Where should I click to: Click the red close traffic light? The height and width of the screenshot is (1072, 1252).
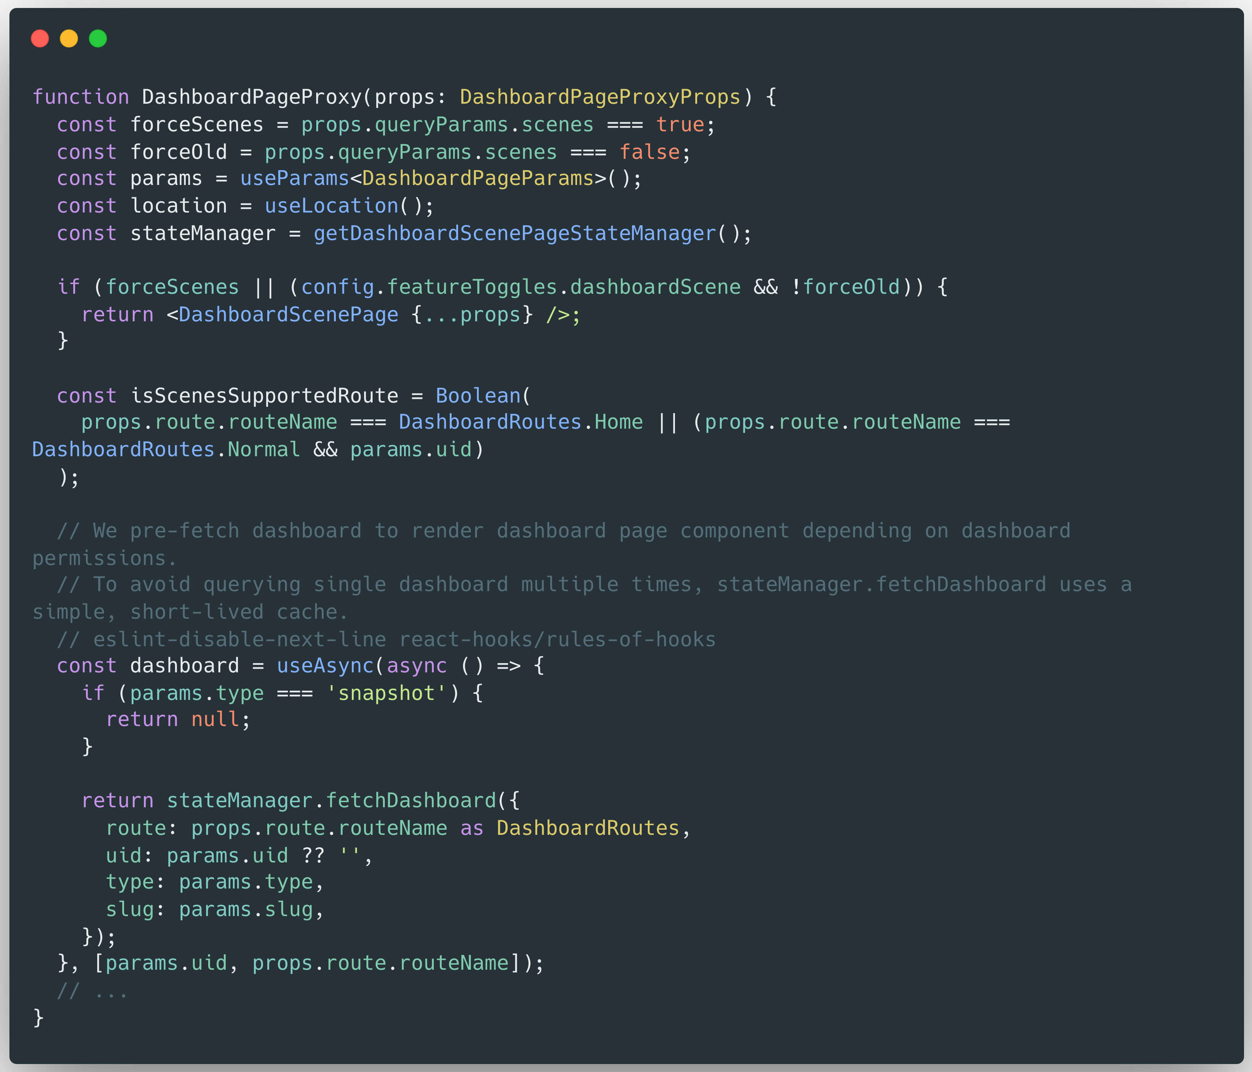(x=40, y=38)
